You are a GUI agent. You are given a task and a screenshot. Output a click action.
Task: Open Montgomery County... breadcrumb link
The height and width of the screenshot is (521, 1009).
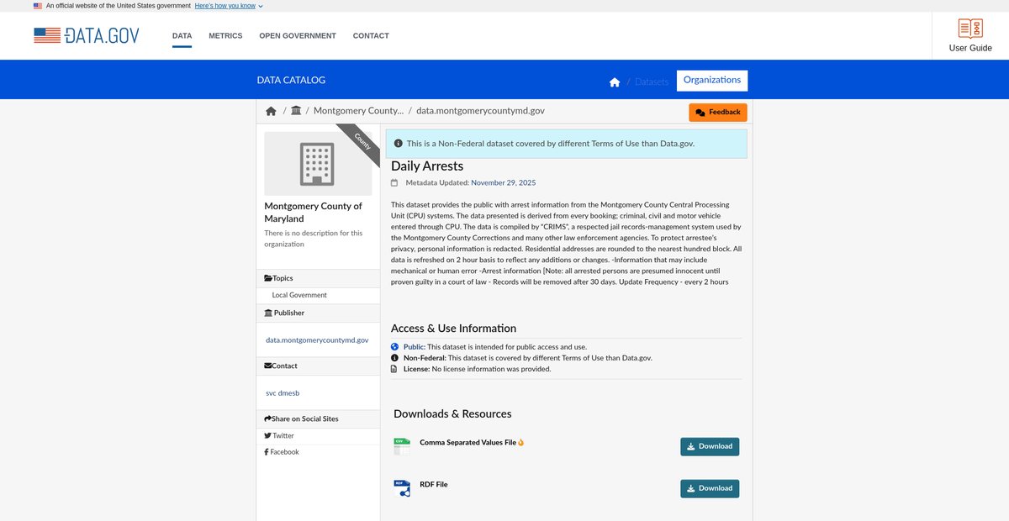tap(358, 111)
